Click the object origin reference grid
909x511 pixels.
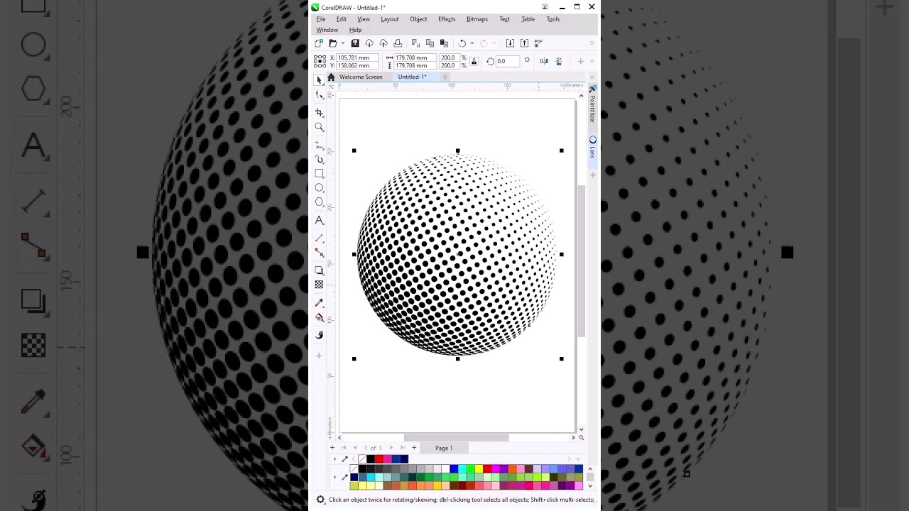(x=320, y=61)
